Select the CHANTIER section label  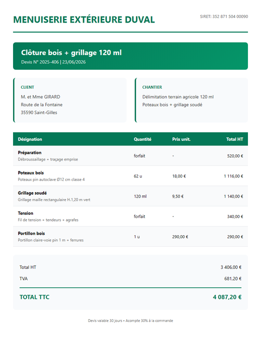pyautogui.click(x=152, y=87)
